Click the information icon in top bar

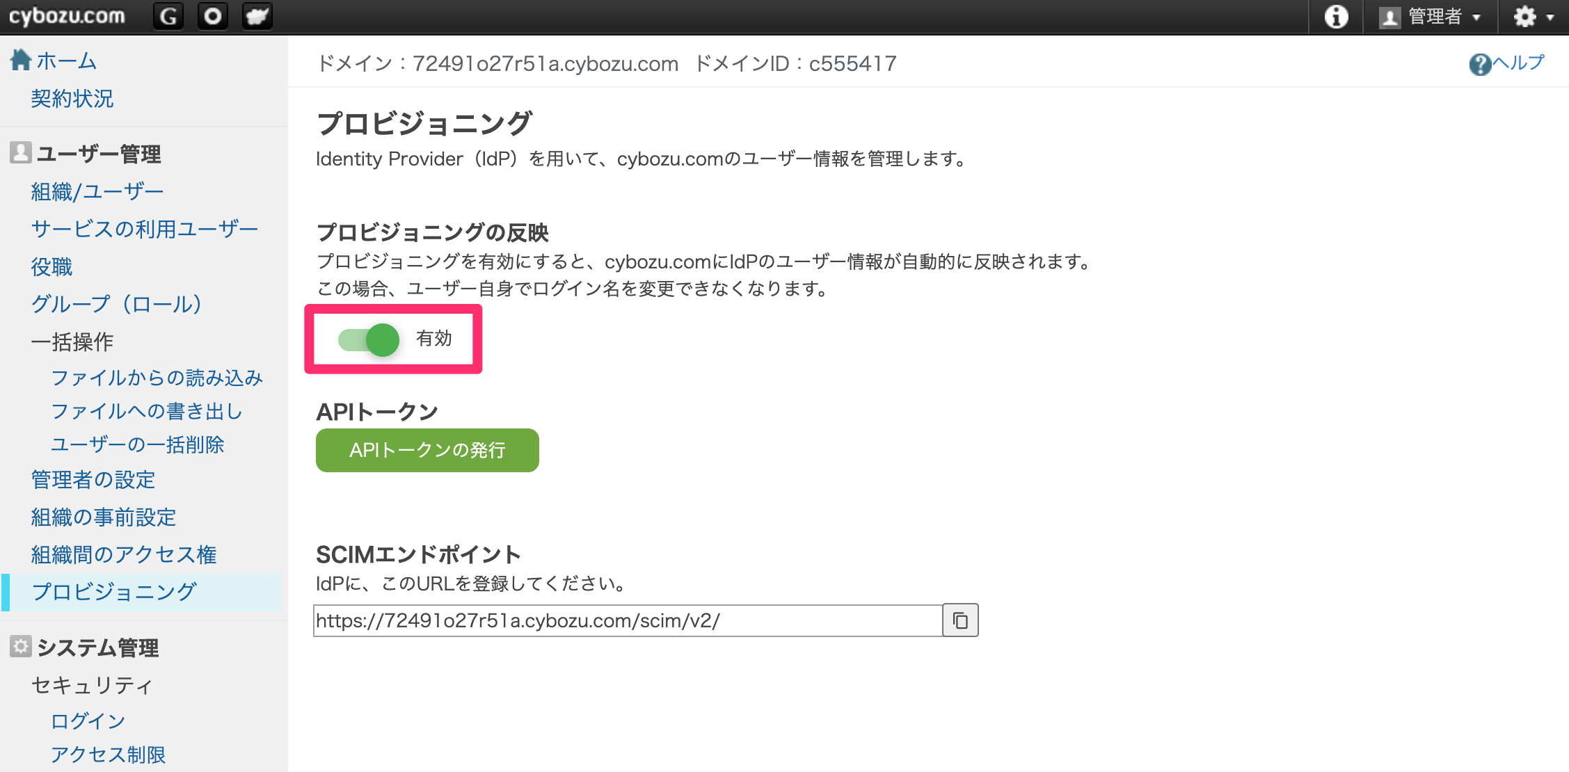coord(1335,17)
